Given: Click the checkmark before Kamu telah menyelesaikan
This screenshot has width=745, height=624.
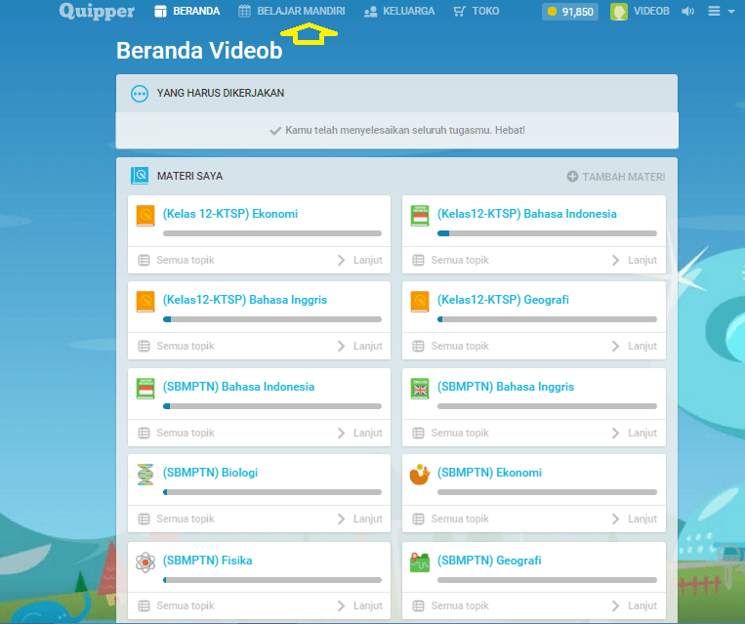Looking at the screenshot, I should (x=275, y=131).
